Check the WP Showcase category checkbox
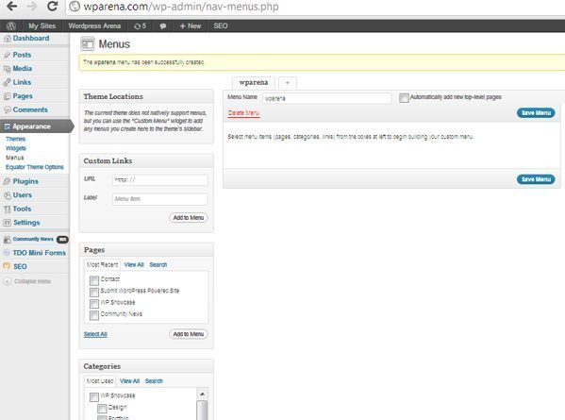 click(x=94, y=397)
